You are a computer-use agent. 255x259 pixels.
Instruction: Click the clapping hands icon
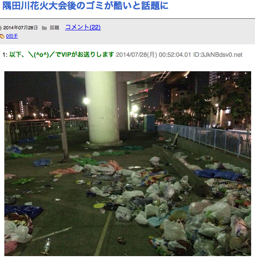(2, 36)
